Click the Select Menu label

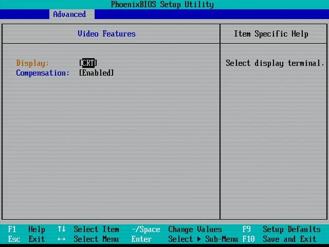[x=97, y=239]
